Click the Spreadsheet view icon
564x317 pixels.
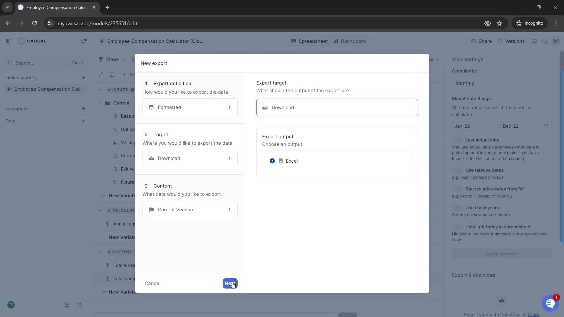pyautogui.click(x=293, y=41)
